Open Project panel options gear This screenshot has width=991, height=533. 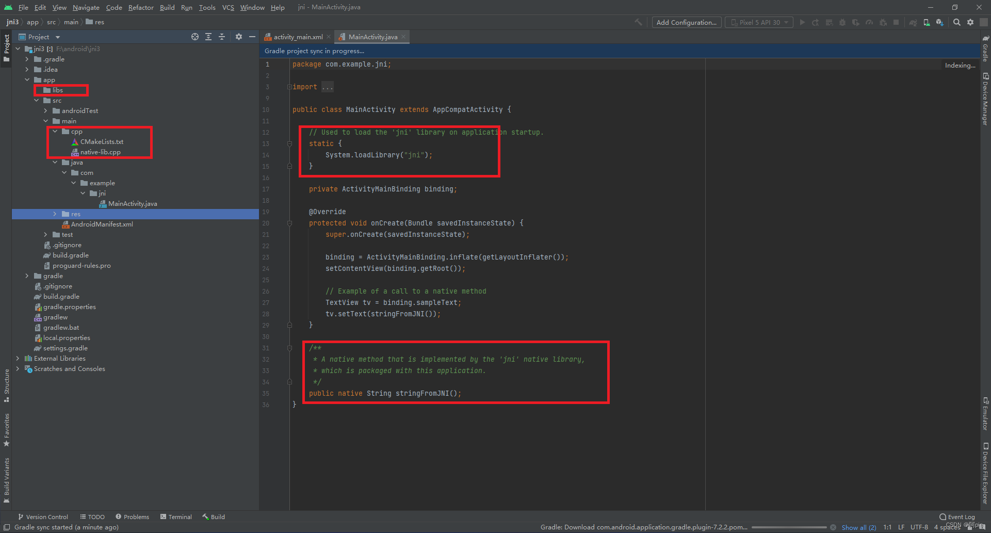238,37
